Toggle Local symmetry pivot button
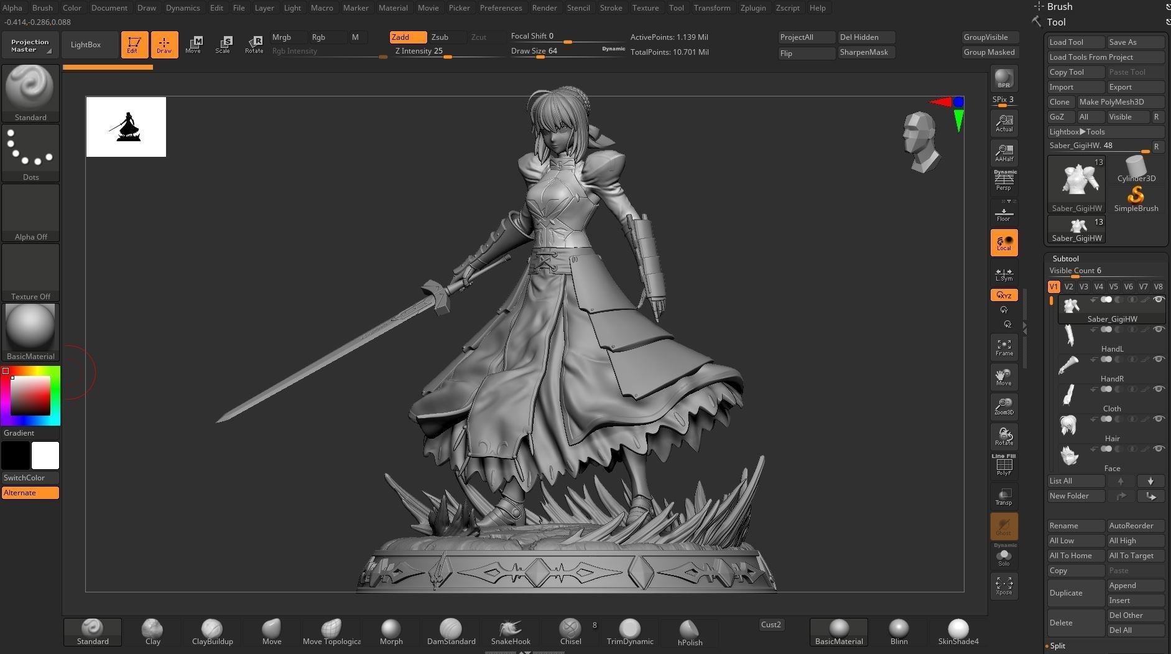This screenshot has height=654, width=1171. click(1004, 243)
